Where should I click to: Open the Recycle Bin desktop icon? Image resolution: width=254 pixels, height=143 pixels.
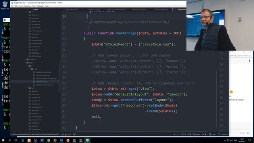pos(5,5)
